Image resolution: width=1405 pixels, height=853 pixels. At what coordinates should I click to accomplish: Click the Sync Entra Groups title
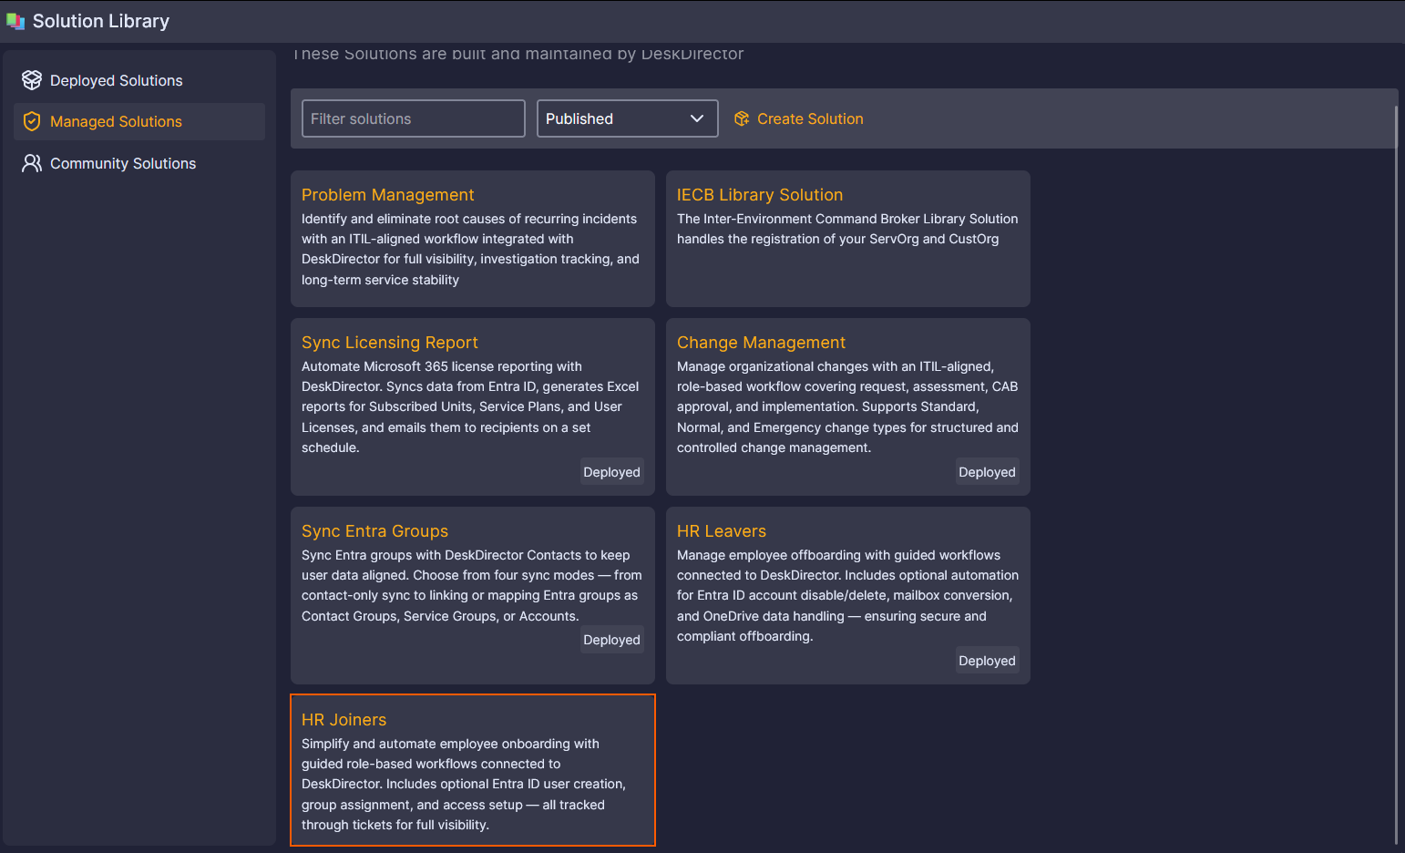[374, 531]
